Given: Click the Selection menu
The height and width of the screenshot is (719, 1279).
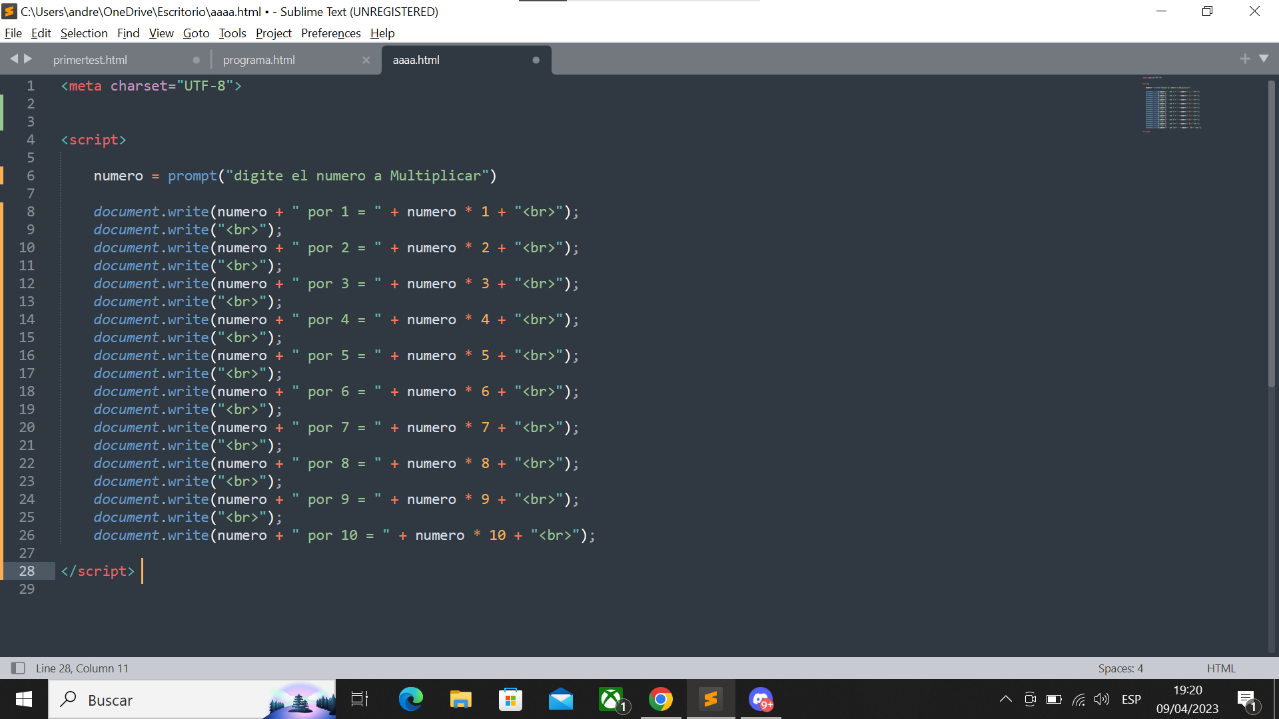Looking at the screenshot, I should click(83, 33).
